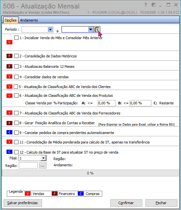Image resolution: width=181 pixels, height=210 pixels.
Task: Click Salvar preferências button
Action: [23, 203]
